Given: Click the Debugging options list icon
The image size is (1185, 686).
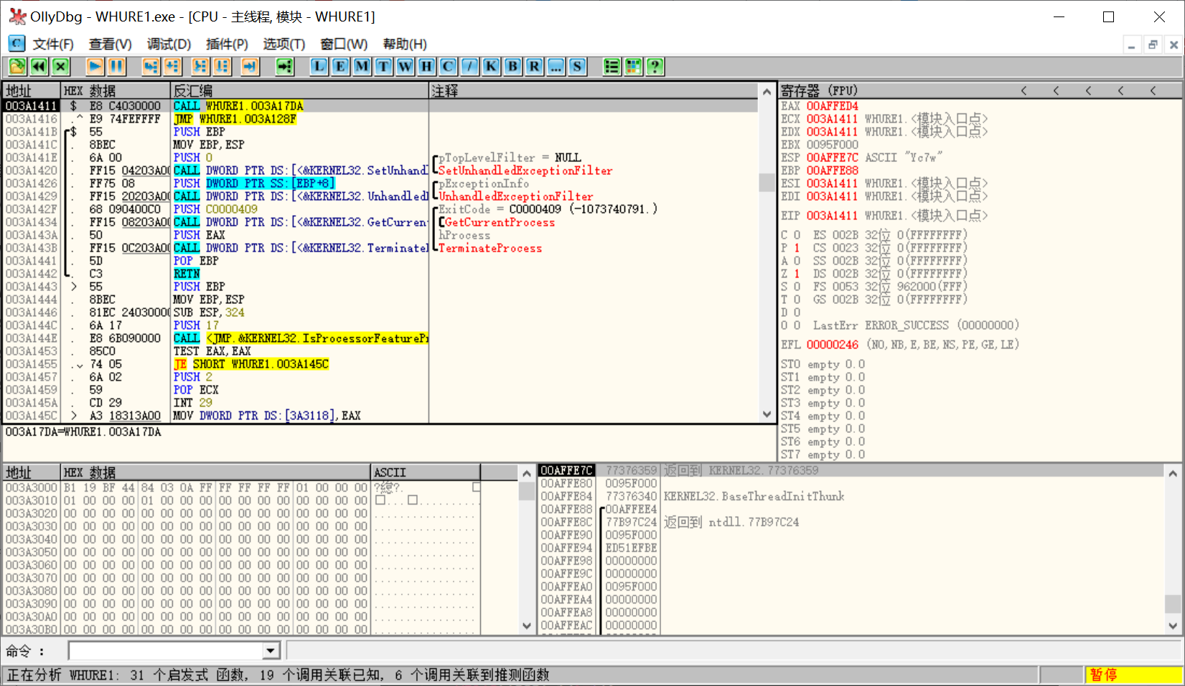Looking at the screenshot, I should (x=612, y=67).
